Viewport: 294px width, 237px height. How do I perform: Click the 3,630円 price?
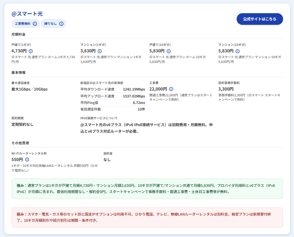(x=88, y=51)
